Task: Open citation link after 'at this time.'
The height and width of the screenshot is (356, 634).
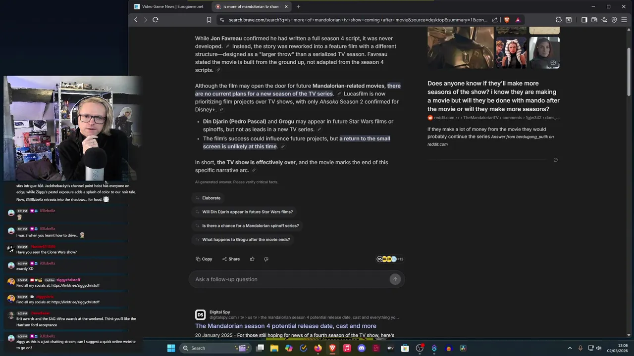Action: coord(283,147)
